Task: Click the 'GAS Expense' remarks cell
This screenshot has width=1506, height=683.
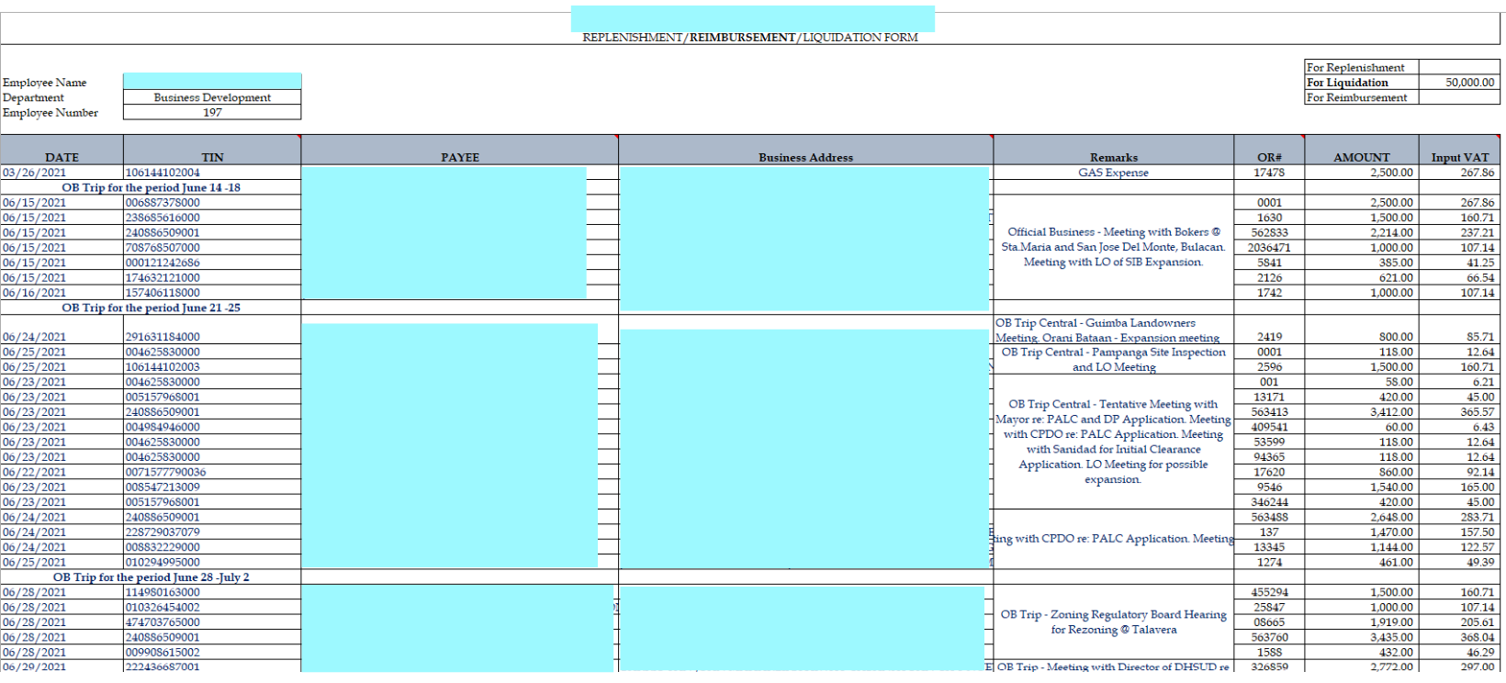Action: (1114, 173)
